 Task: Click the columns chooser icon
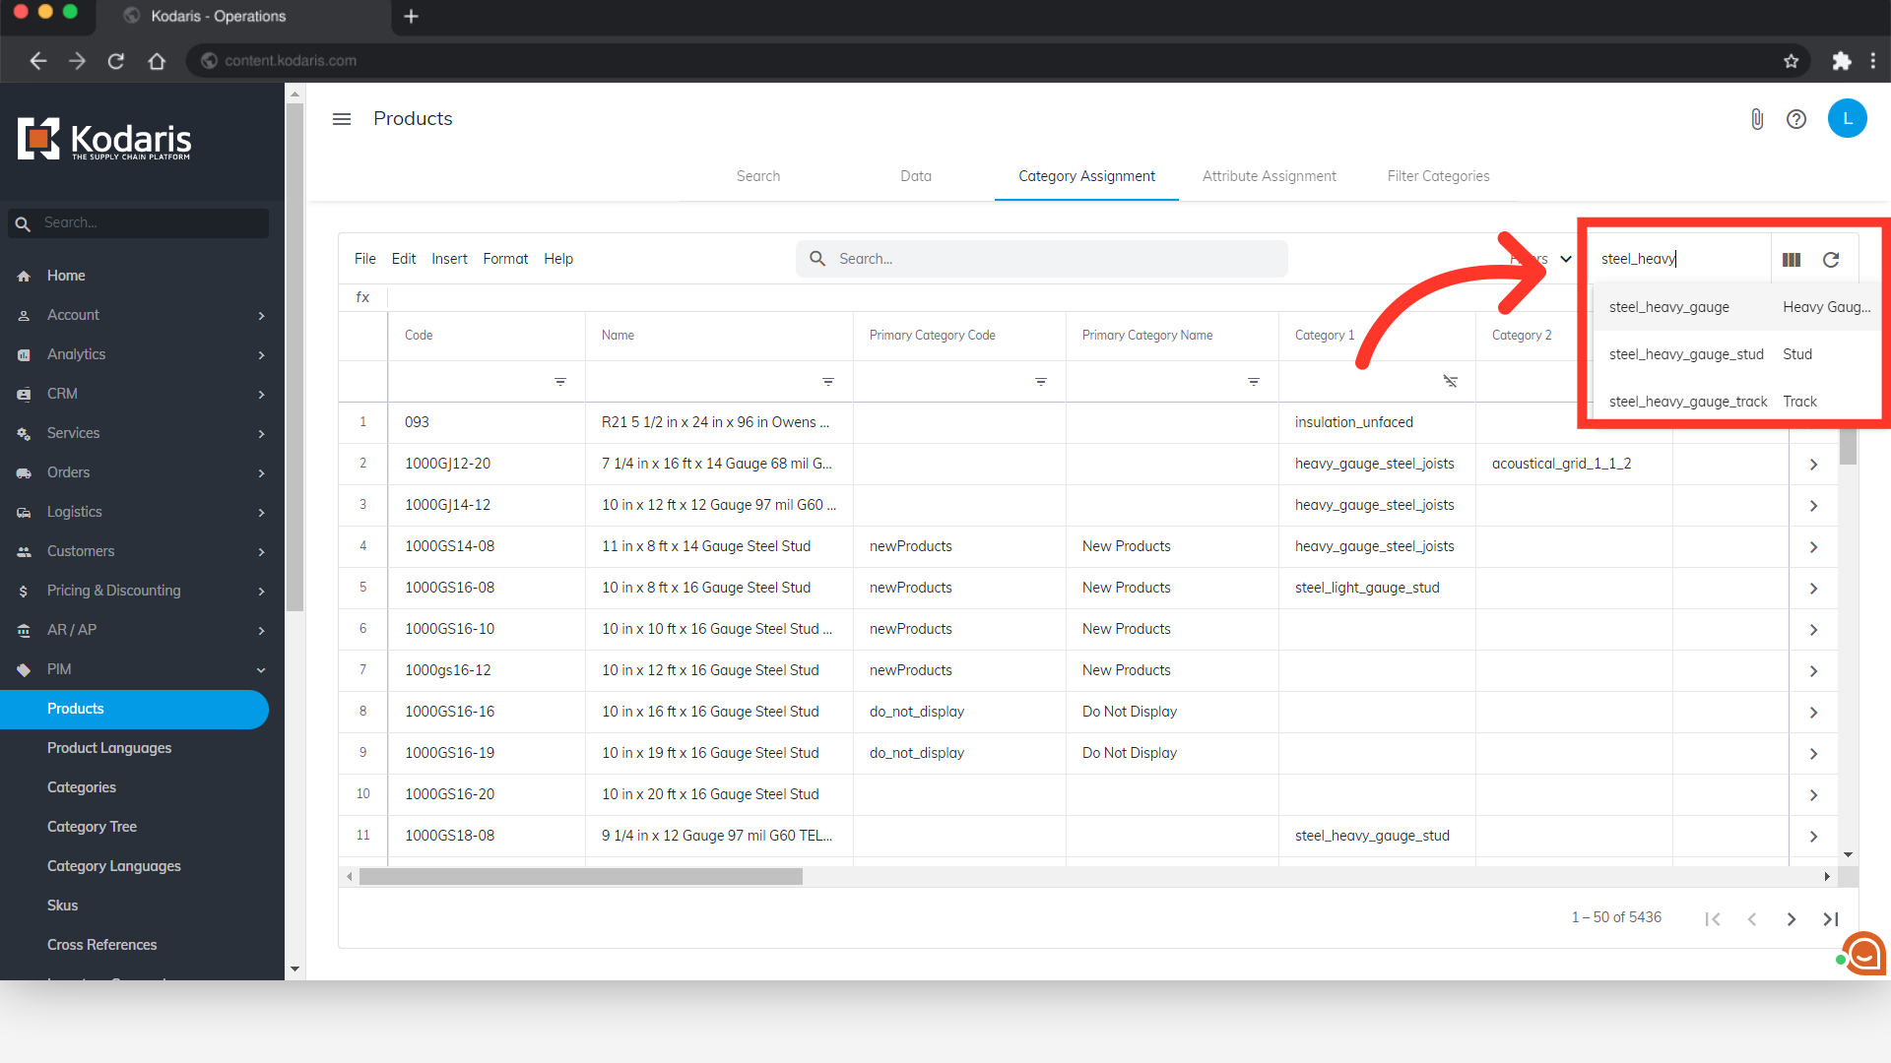pyautogui.click(x=1791, y=260)
